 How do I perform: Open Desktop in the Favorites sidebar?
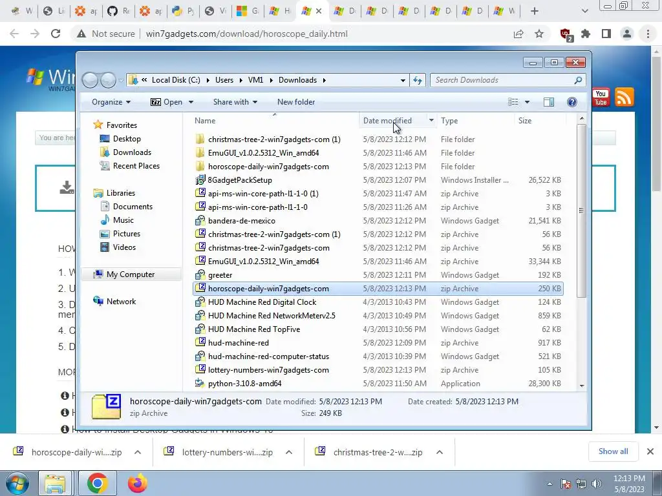click(127, 139)
